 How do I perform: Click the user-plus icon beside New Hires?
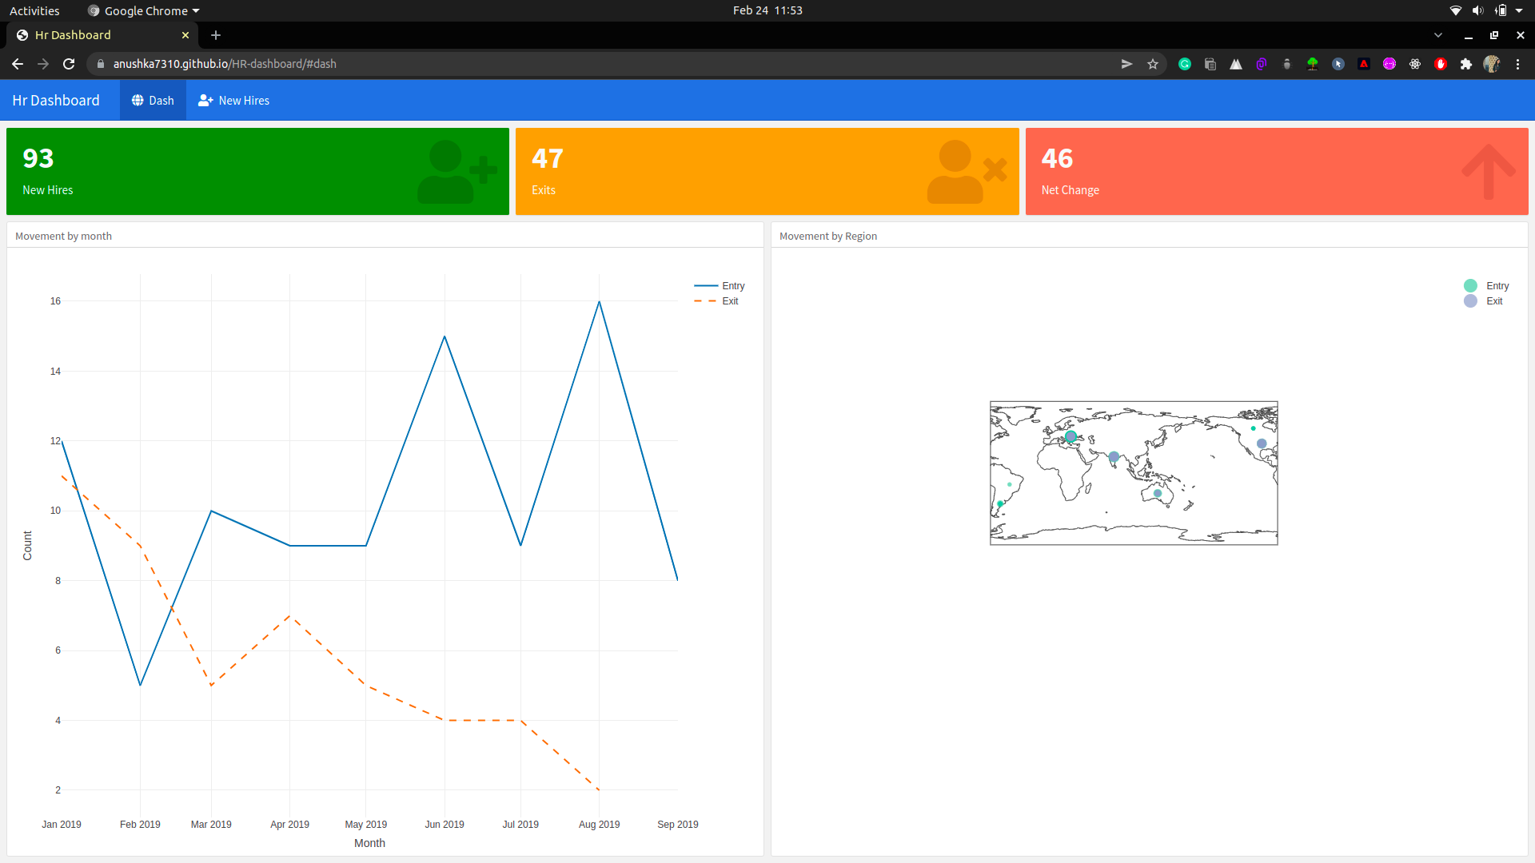click(x=205, y=101)
